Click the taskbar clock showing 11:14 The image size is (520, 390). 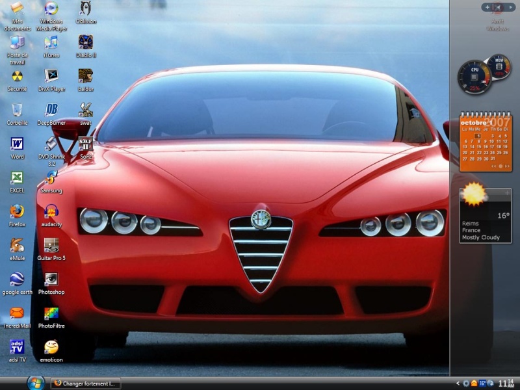pos(506,383)
